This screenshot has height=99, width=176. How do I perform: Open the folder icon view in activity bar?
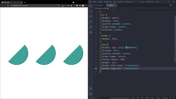[91, 32]
